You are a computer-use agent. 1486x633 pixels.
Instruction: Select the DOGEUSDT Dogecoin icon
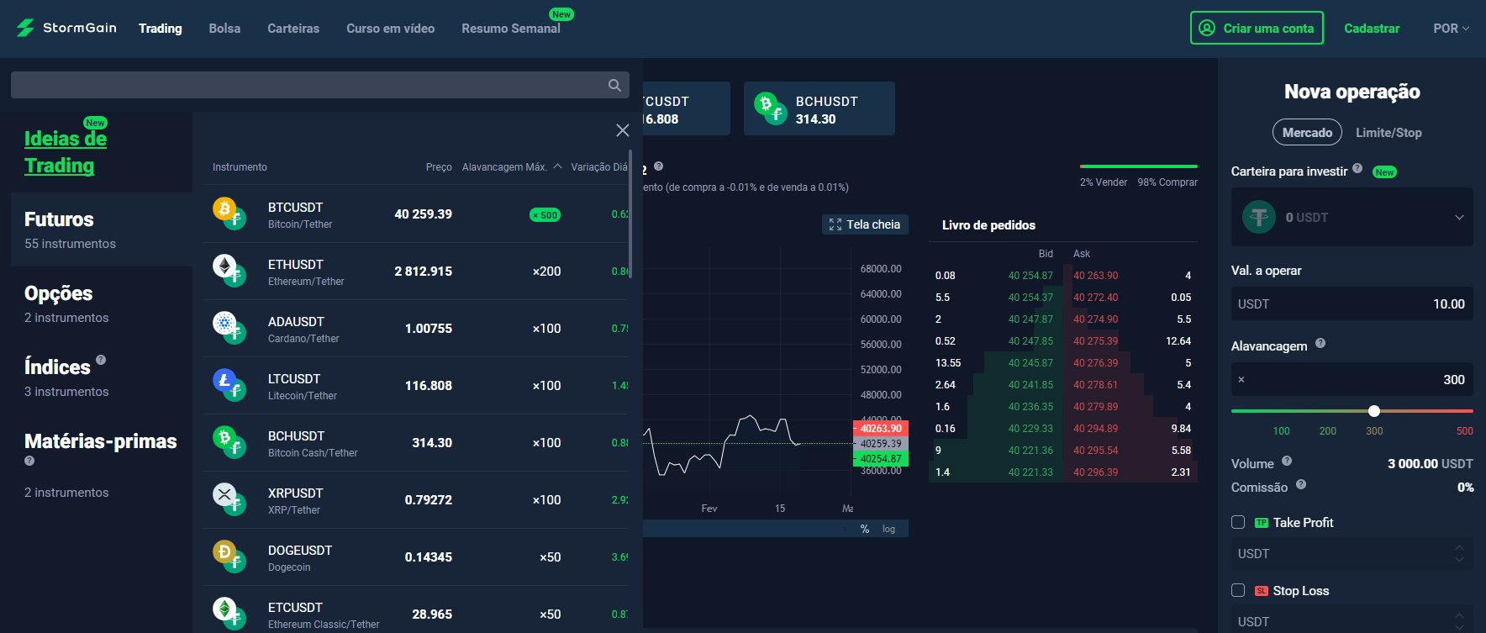224,551
